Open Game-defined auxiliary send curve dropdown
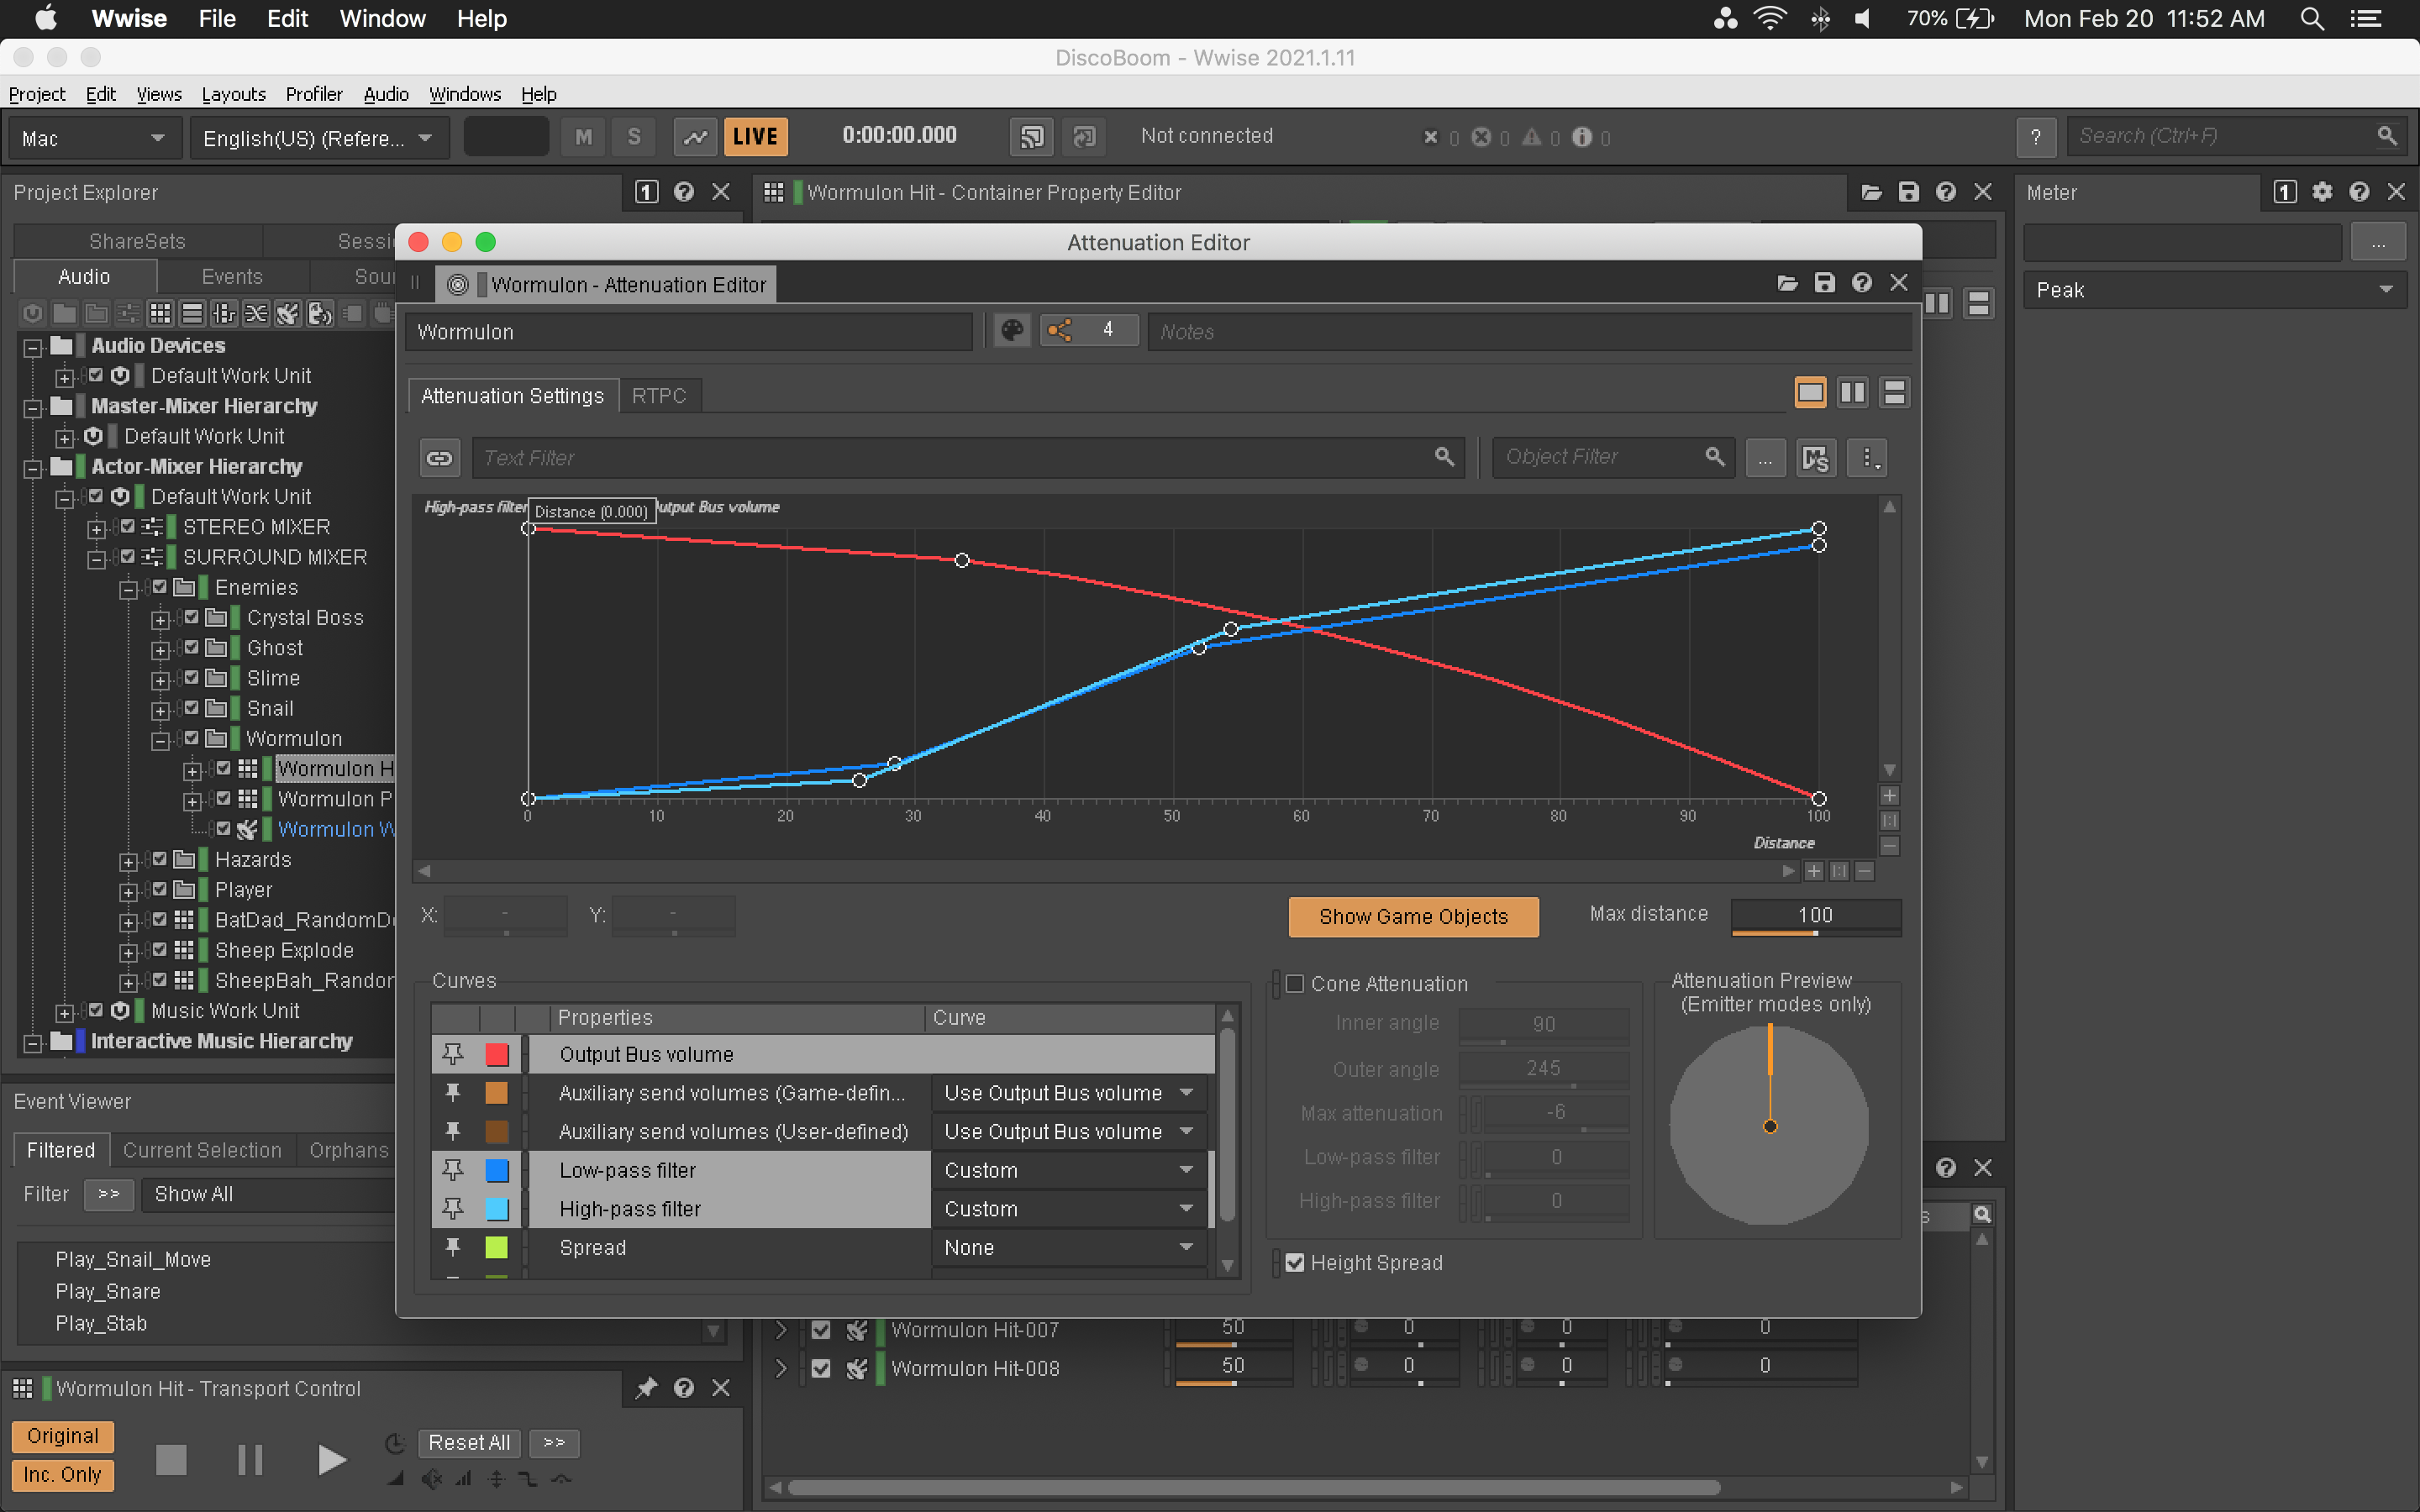The height and width of the screenshot is (1512, 2420). [x=1068, y=1093]
